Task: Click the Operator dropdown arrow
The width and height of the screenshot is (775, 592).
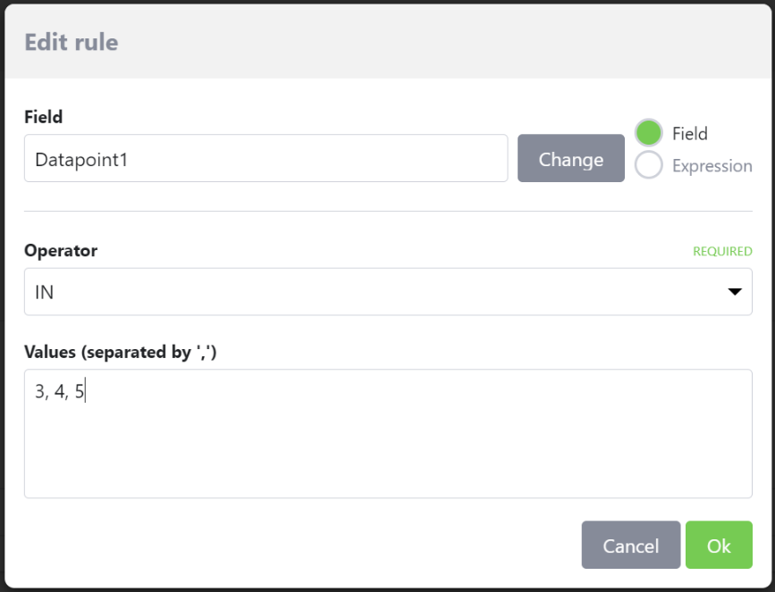Action: point(735,292)
